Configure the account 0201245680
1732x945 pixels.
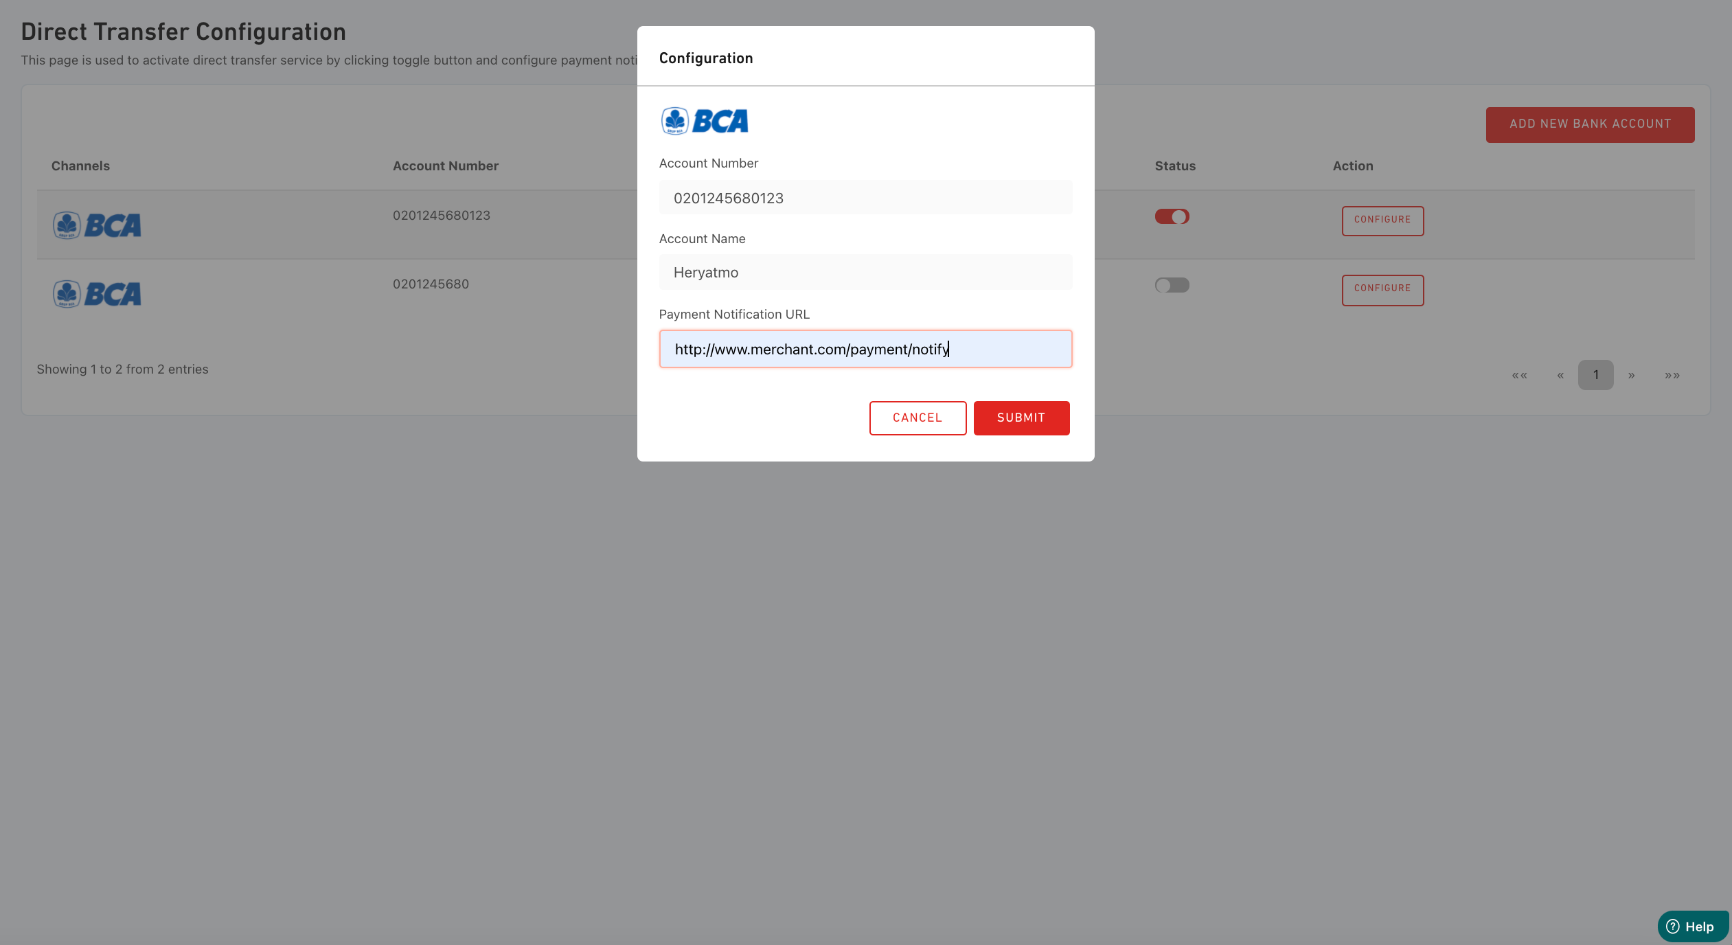click(x=1382, y=289)
